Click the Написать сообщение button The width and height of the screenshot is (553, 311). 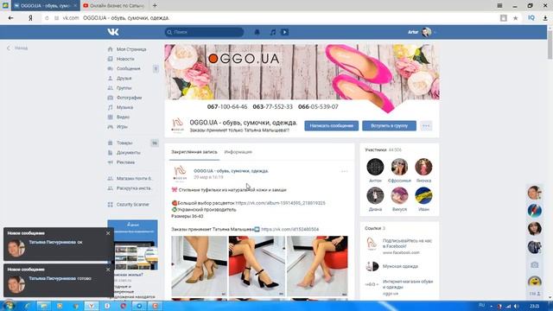332,125
